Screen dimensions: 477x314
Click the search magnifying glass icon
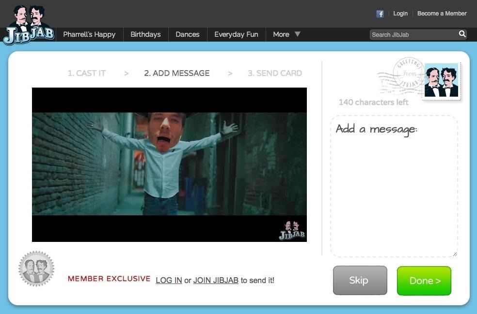[462, 34]
